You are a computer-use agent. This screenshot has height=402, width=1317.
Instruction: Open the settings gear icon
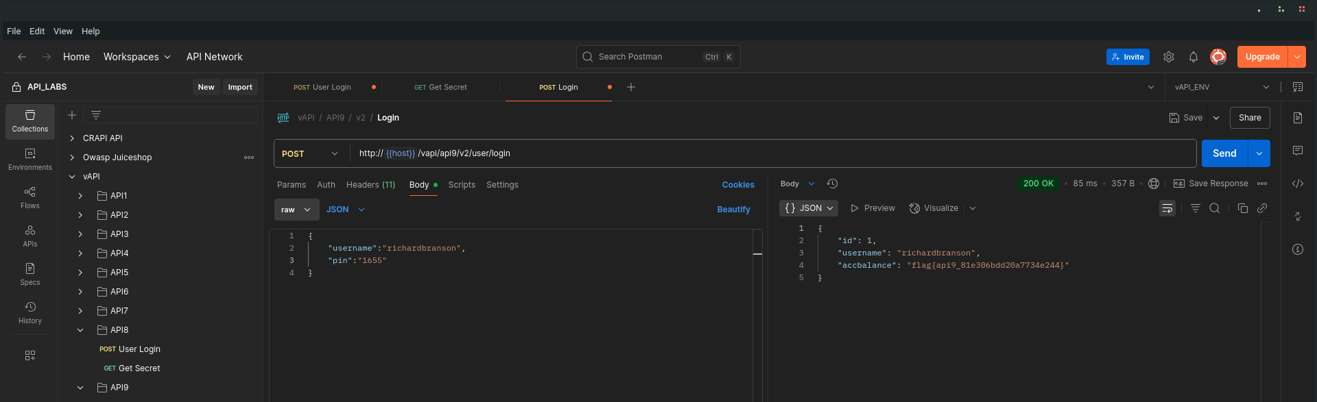1169,57
